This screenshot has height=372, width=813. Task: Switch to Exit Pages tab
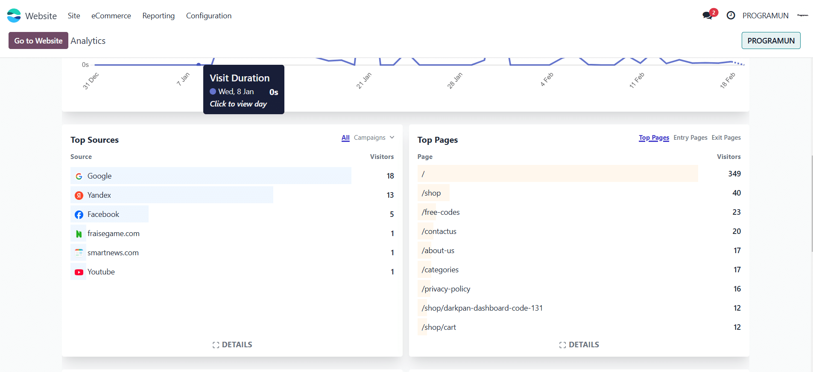tap(726, 138)
